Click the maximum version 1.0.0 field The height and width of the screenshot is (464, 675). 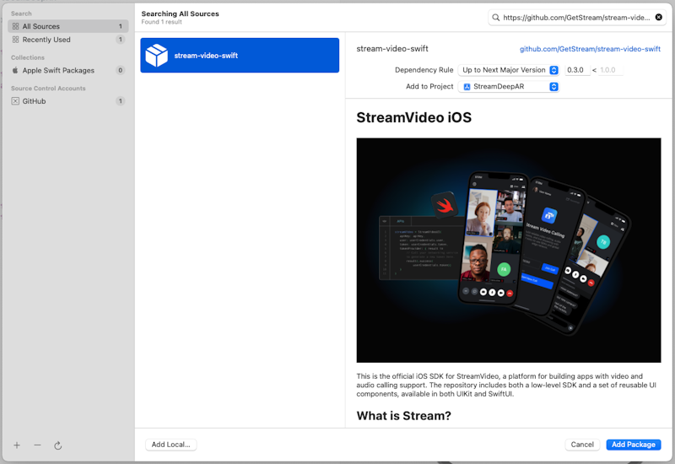[610, 70]
